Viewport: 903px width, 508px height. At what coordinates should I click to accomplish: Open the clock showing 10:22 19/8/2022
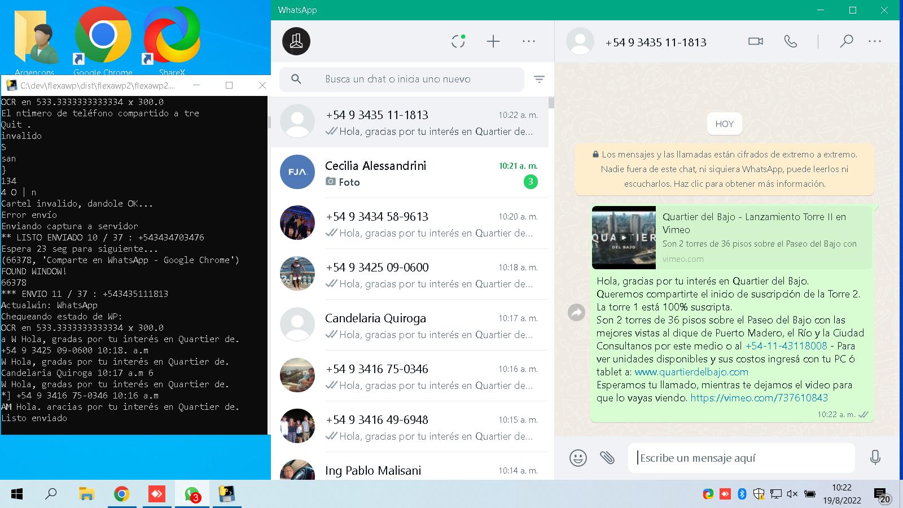pyautogui.click(x=841, y=494)
